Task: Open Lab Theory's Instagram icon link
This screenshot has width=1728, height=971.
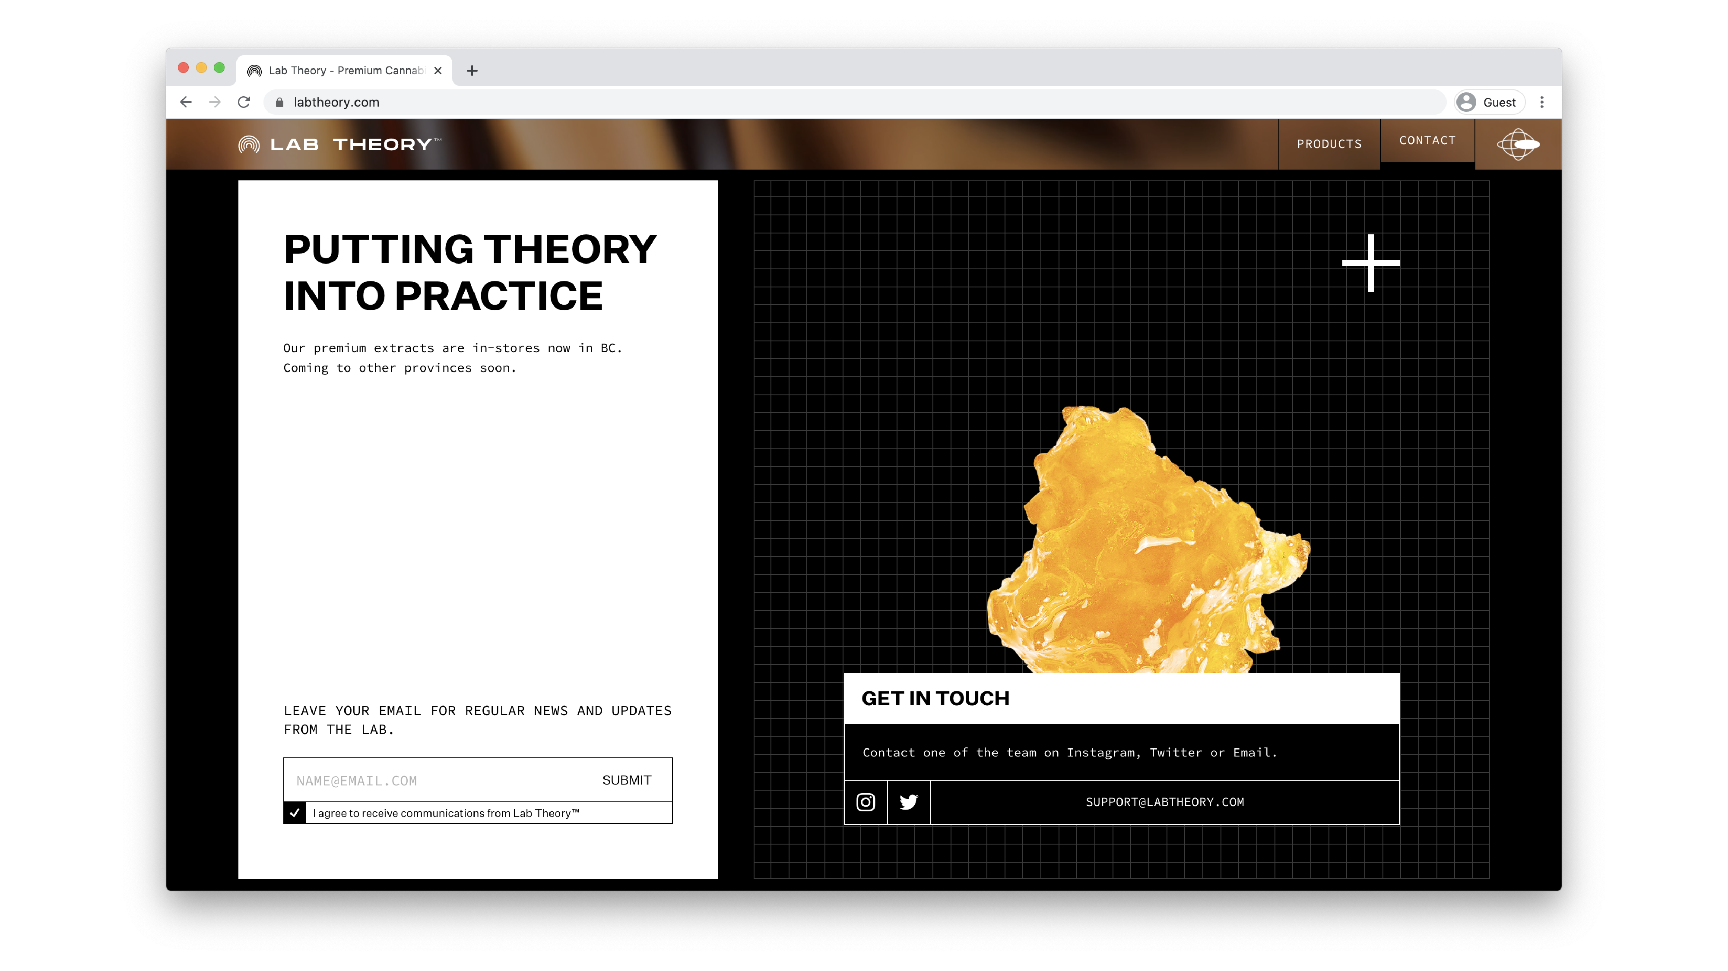Action: [x=866, y=801]
